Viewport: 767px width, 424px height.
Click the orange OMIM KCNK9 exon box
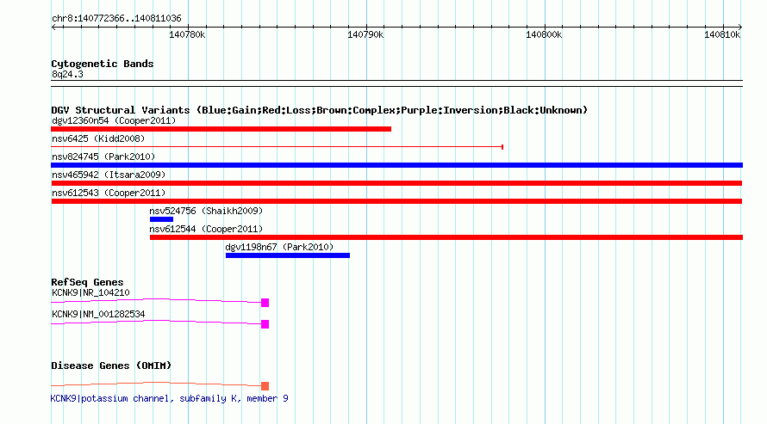tap(265, 386)
